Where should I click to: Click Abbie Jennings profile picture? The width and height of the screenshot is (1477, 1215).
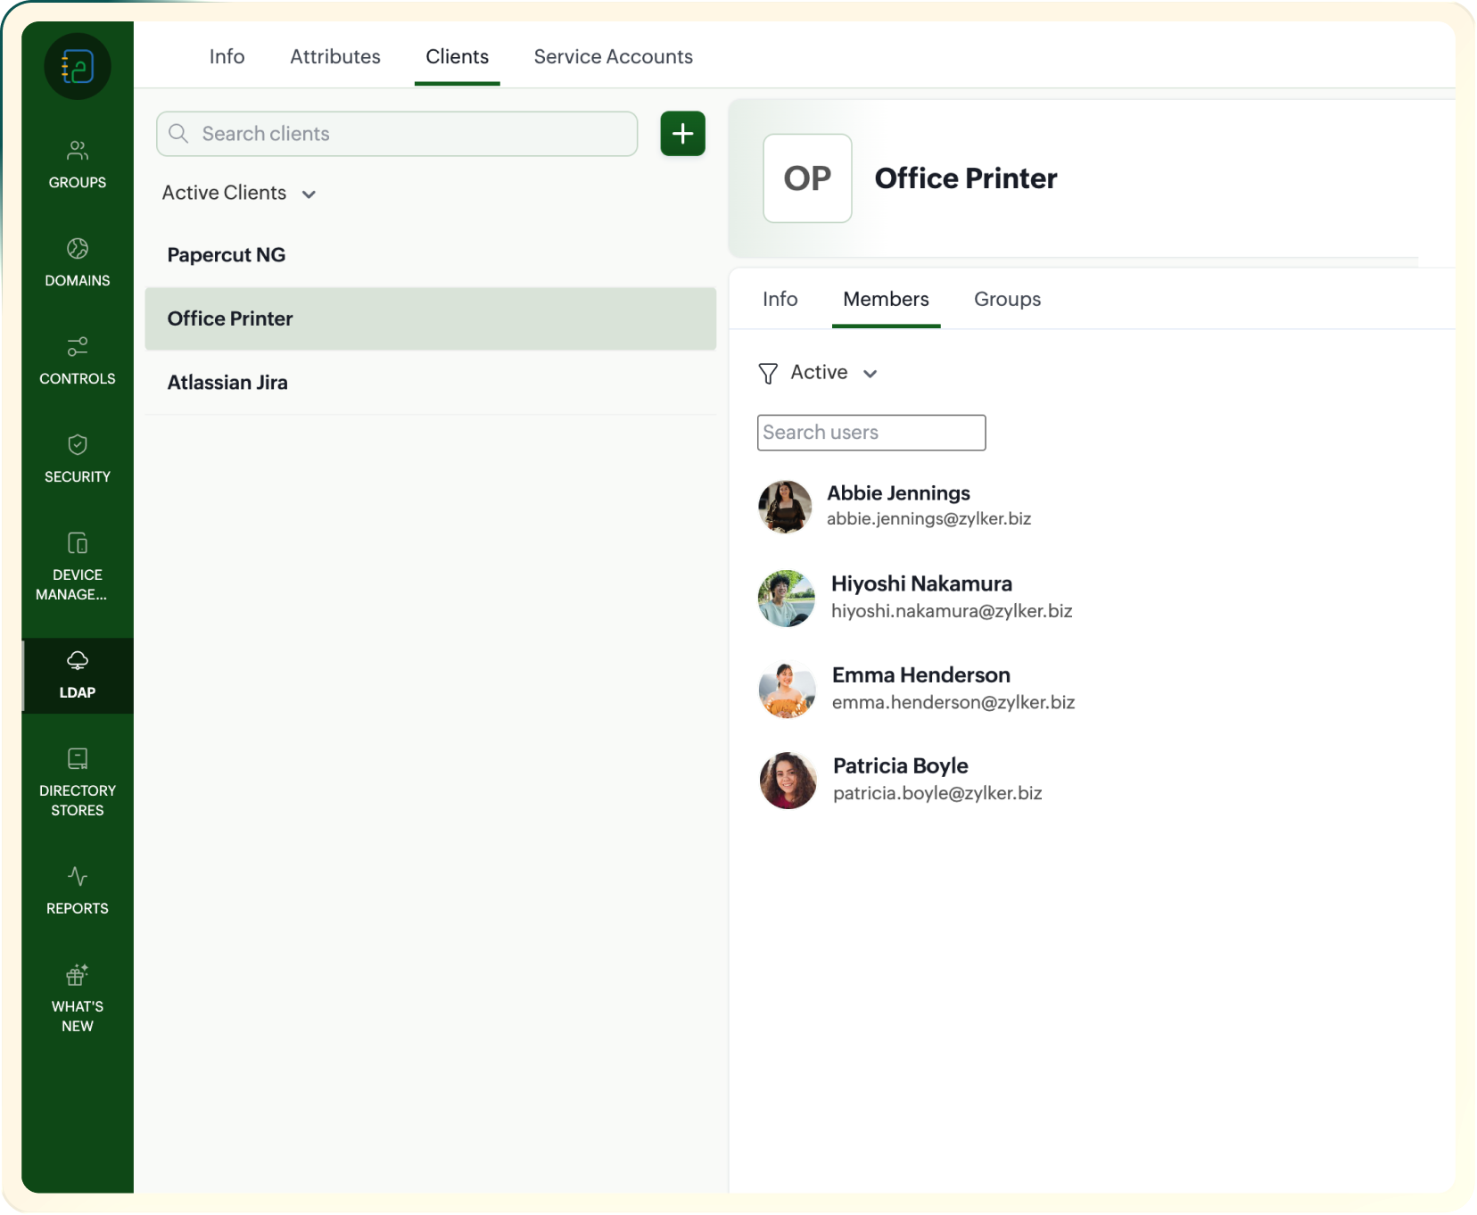786,507
